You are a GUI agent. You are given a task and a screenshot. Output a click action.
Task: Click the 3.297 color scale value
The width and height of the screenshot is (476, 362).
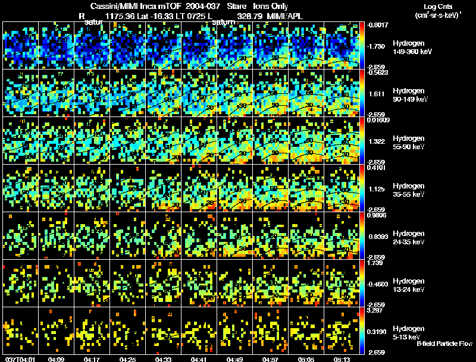tap(375, 310)
